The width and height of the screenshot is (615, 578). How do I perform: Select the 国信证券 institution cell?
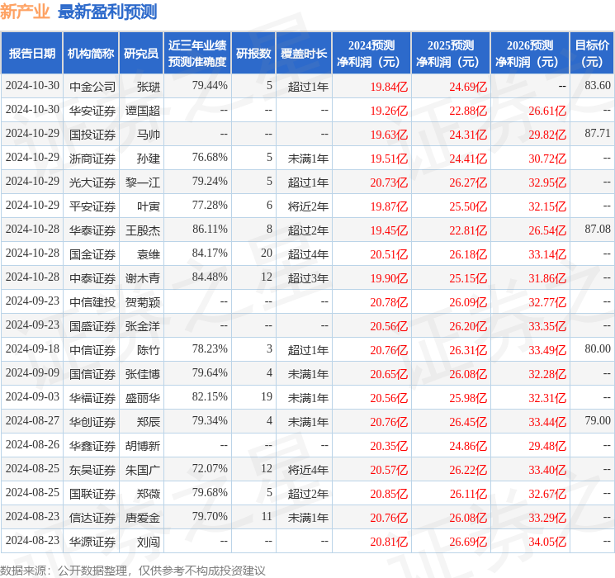(x=92, y=374)
